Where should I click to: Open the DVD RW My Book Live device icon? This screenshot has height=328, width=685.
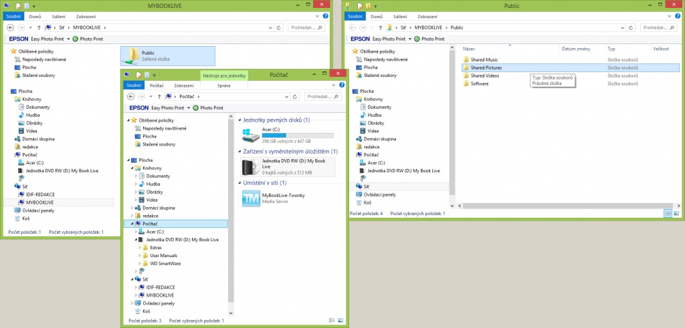251,167
